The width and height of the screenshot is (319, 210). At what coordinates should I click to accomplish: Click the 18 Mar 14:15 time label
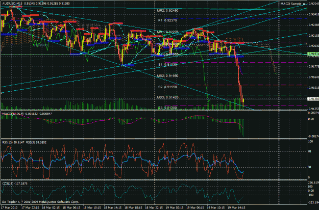click(x=113, y=208)
